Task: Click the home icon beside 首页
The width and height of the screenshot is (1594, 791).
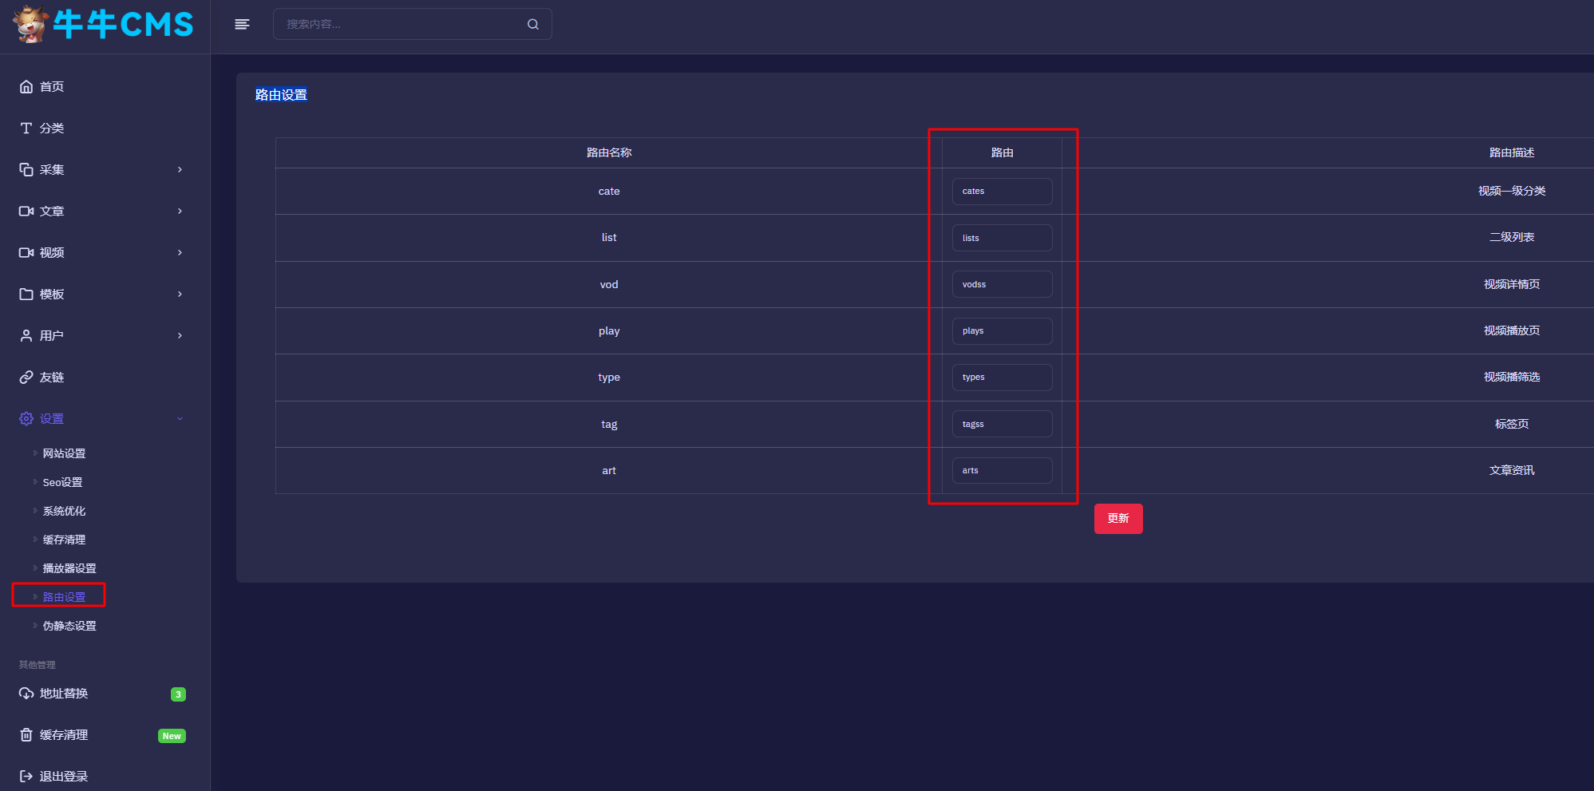Action: pos(26,87)
